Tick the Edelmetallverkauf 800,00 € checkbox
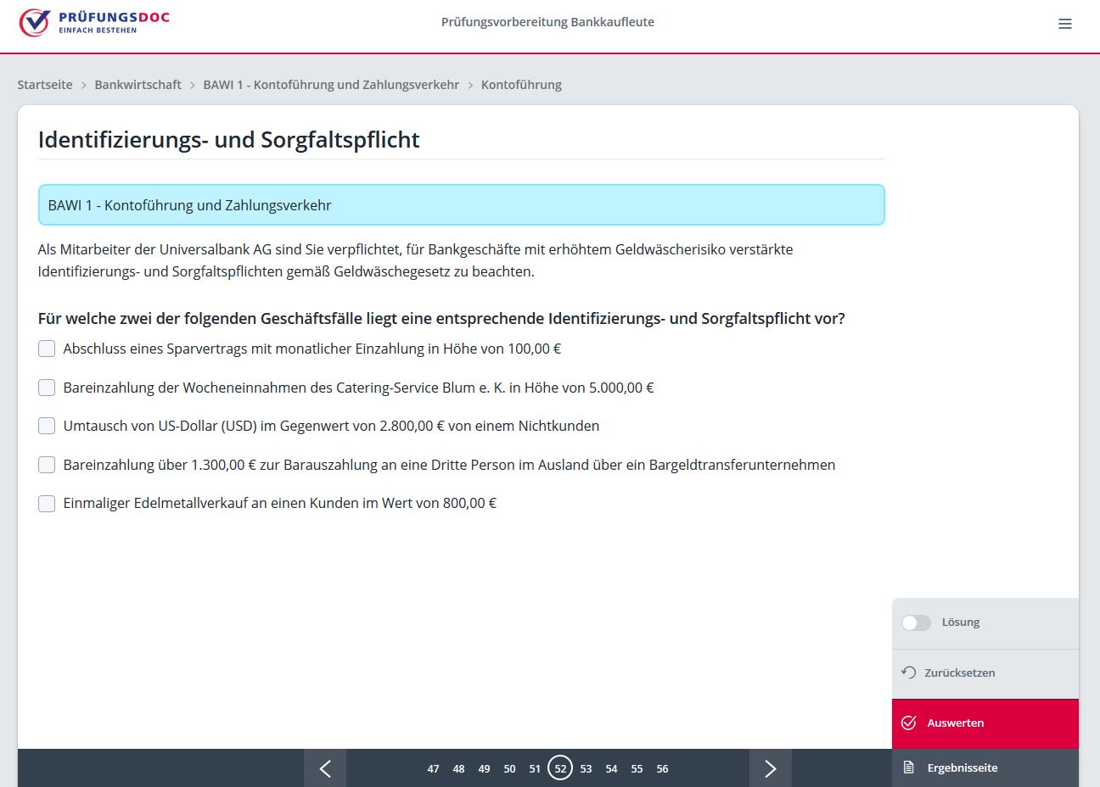Viewport: 1100px width, 787px height. (x=47, y=503)
